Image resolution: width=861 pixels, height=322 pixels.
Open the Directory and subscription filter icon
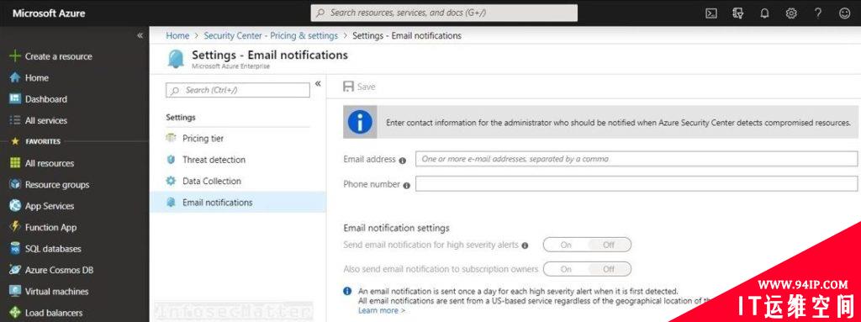738,13
